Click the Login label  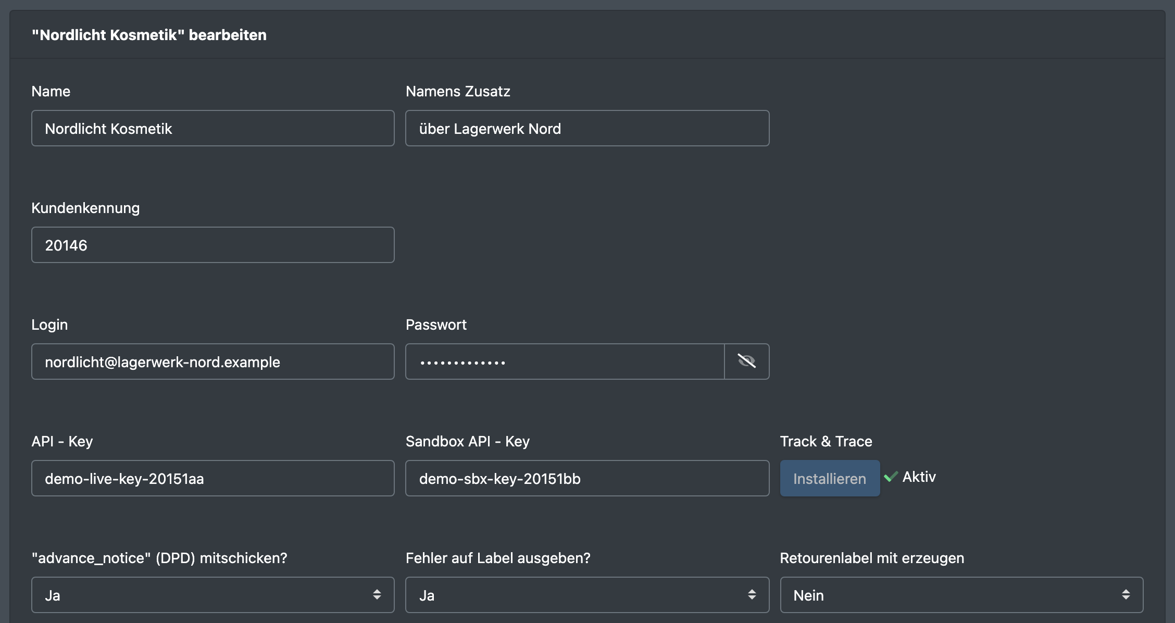(x=49, y=325)
